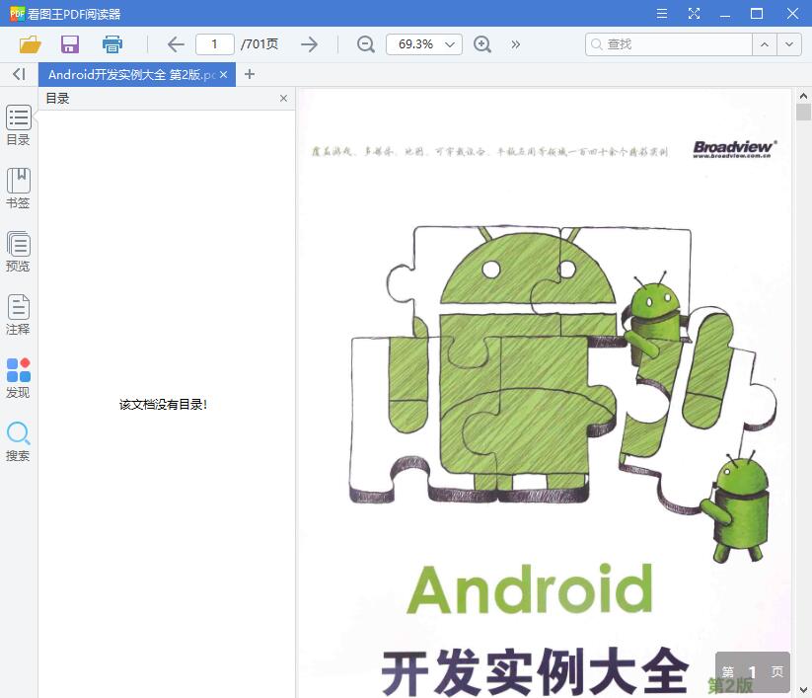The width and height of the screenshot is (812, 698).
Task: Open the 搜索 search sidebar item
Action: point(18,441)
